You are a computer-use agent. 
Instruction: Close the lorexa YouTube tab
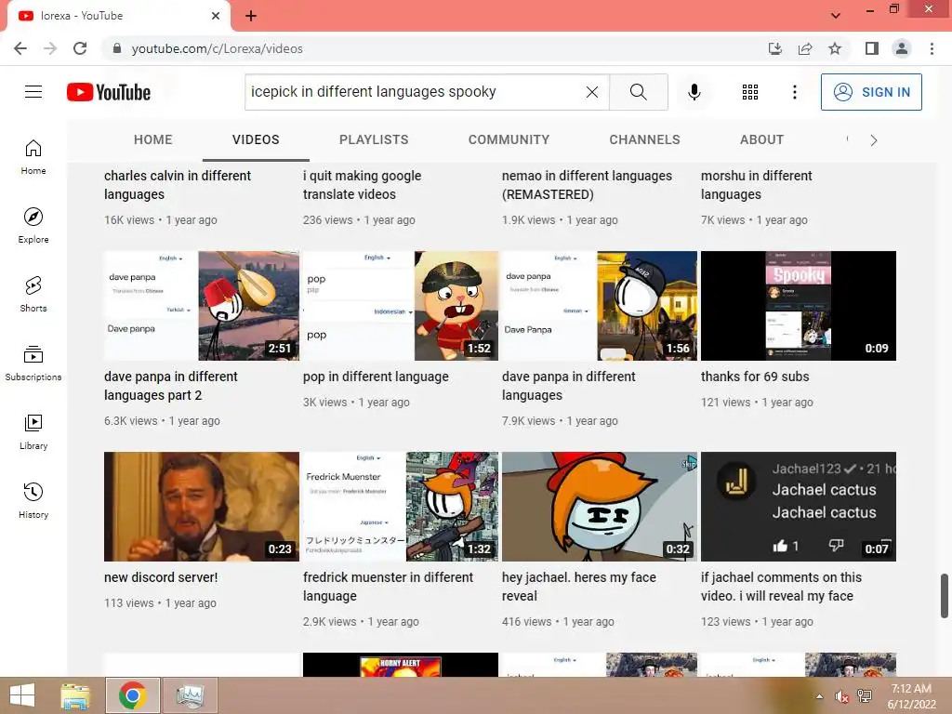[216, 16]
